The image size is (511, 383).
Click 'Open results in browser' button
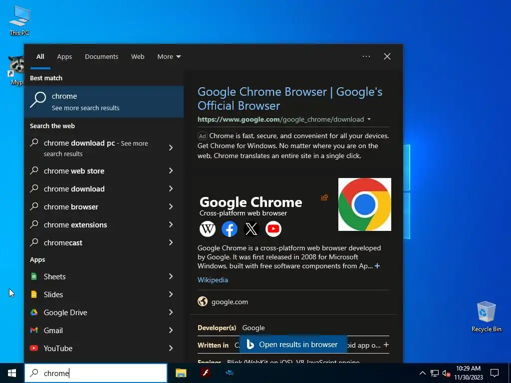tap(293, 344)
